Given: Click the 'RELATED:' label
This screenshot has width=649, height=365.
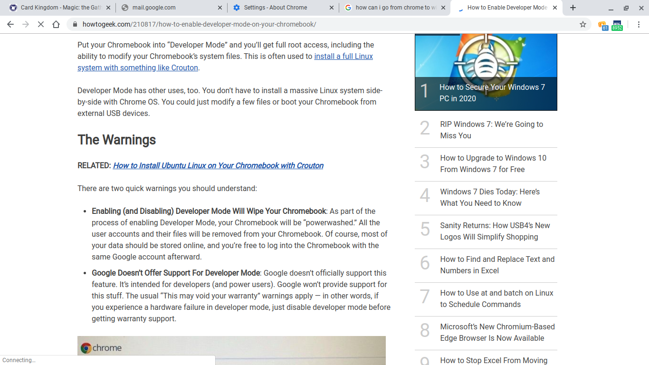Looking at the screenshot, I should [x=94, y=165].
